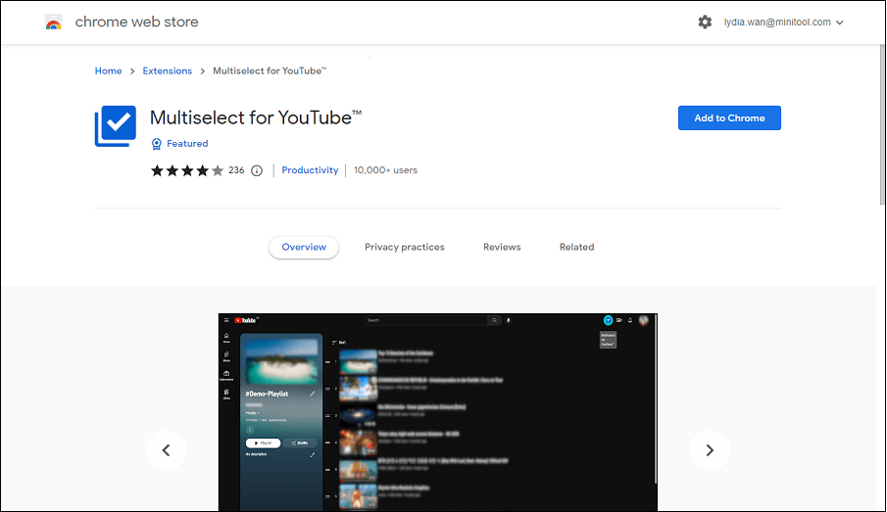887x512 pixels.
Task: Show the next screenshot with right arrow
Action: coord(710,450)
